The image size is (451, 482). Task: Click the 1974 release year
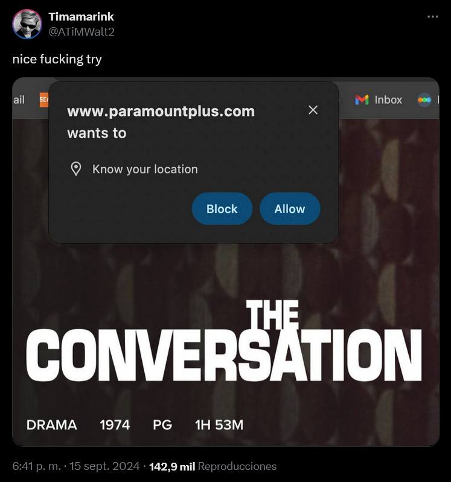115,425
